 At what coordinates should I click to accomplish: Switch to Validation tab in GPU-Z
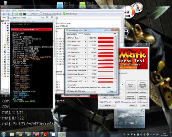[87, 34]
